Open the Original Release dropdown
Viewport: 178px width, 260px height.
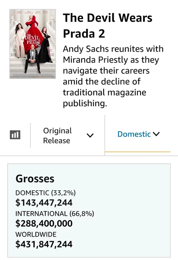point(68,135)
